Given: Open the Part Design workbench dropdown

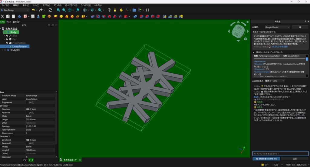Looking at the screenshot, I should point(15,10).
